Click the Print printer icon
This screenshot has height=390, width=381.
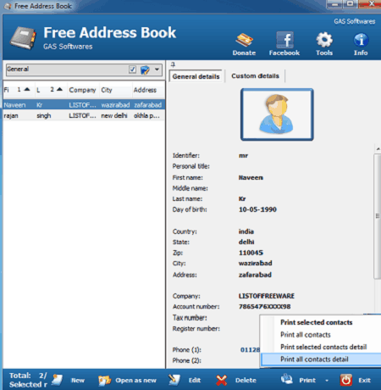[x=287, y=379]
